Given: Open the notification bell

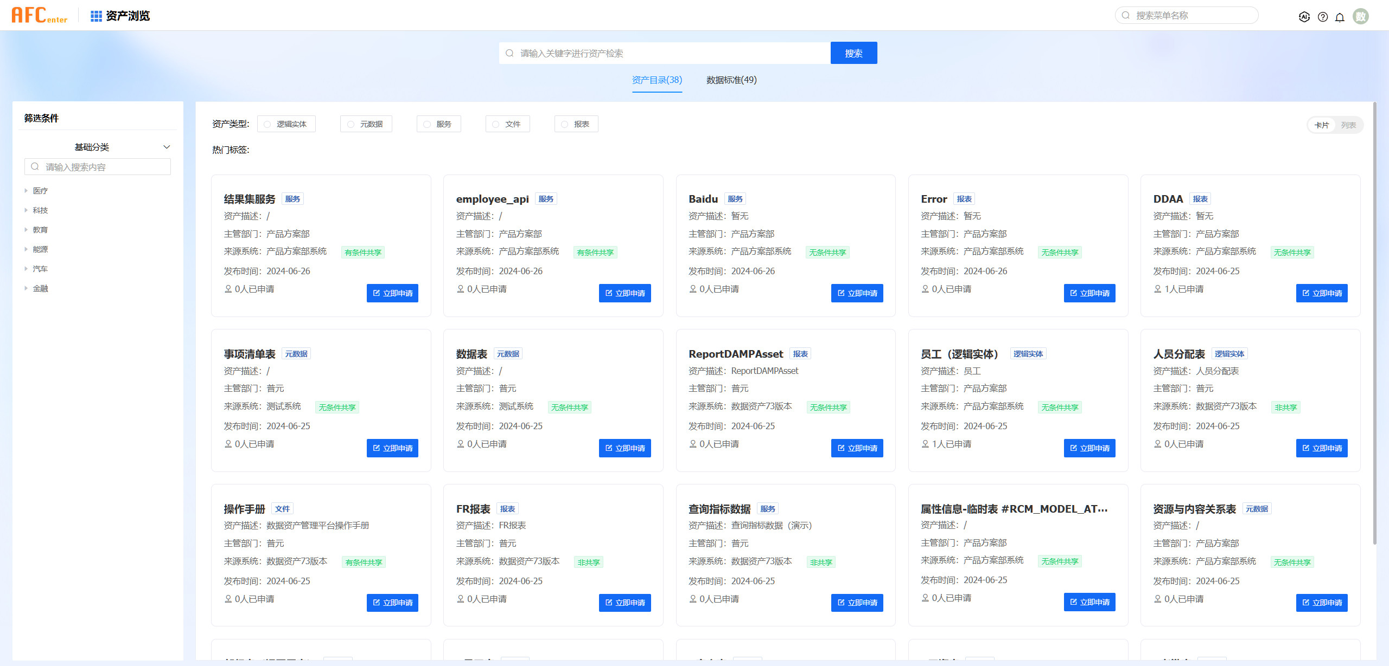Looking at the screenshot, I should (x=1340, y=17).
